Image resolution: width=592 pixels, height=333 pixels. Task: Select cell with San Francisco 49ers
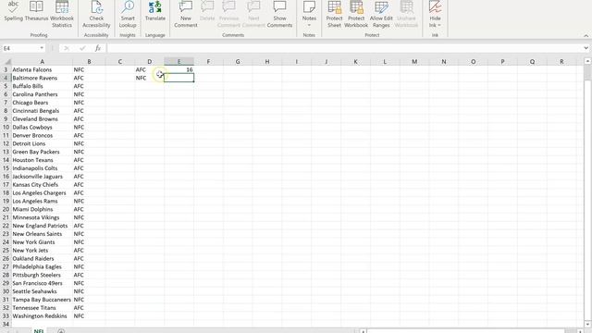[x=42, y=283]
